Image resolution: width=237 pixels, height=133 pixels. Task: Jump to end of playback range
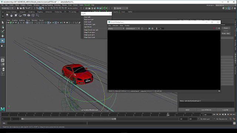pos(234,115)
